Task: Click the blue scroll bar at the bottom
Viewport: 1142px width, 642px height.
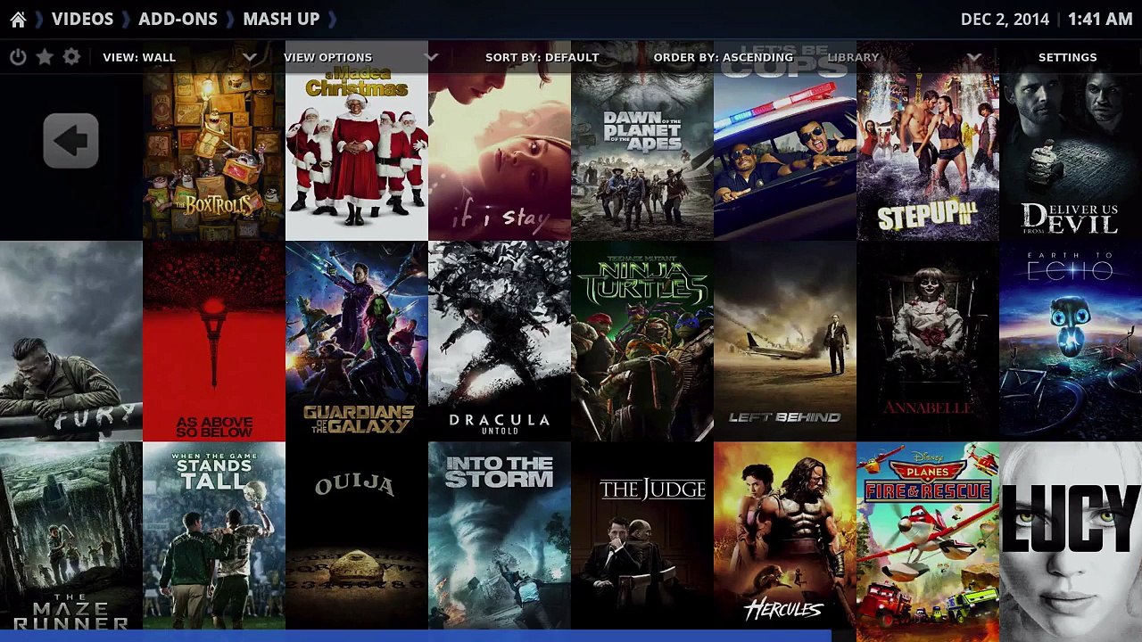Action: click(416, 637)
